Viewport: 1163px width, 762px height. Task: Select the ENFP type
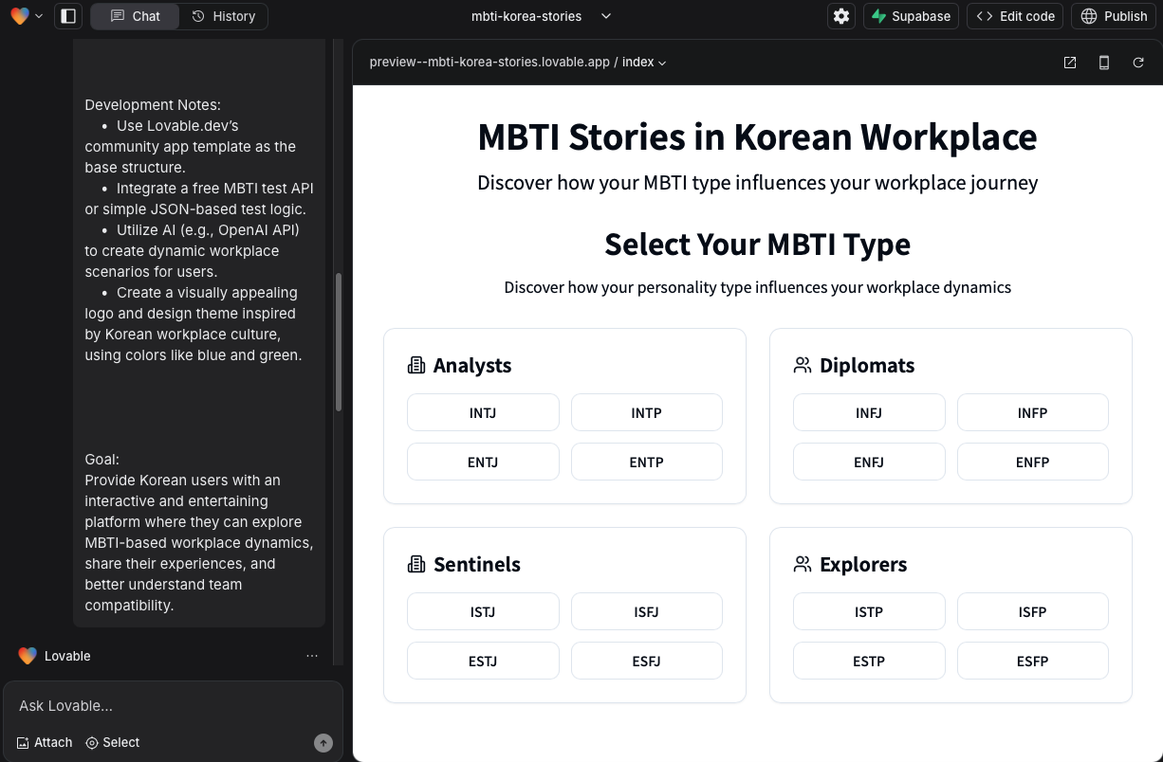(x=1033, y=463)
